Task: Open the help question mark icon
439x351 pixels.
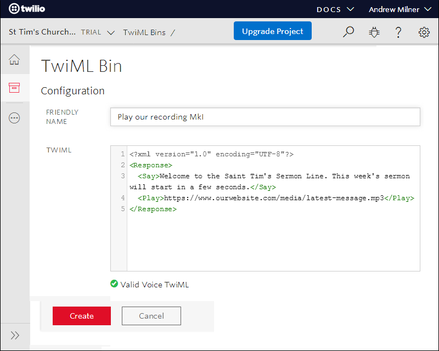Action: (x=398, y=32)
